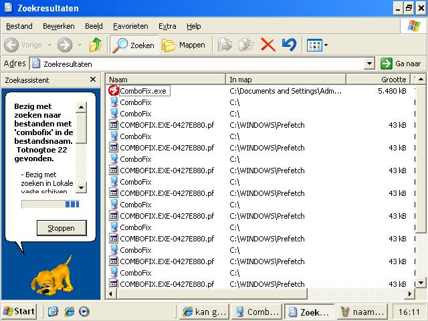Click the 'Zoek...' taskbar button
This screenshot has height=321, width=428.
310,312
